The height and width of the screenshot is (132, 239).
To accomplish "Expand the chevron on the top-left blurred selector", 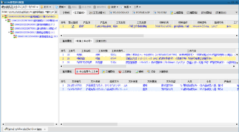I will click(x=37, y=7).
